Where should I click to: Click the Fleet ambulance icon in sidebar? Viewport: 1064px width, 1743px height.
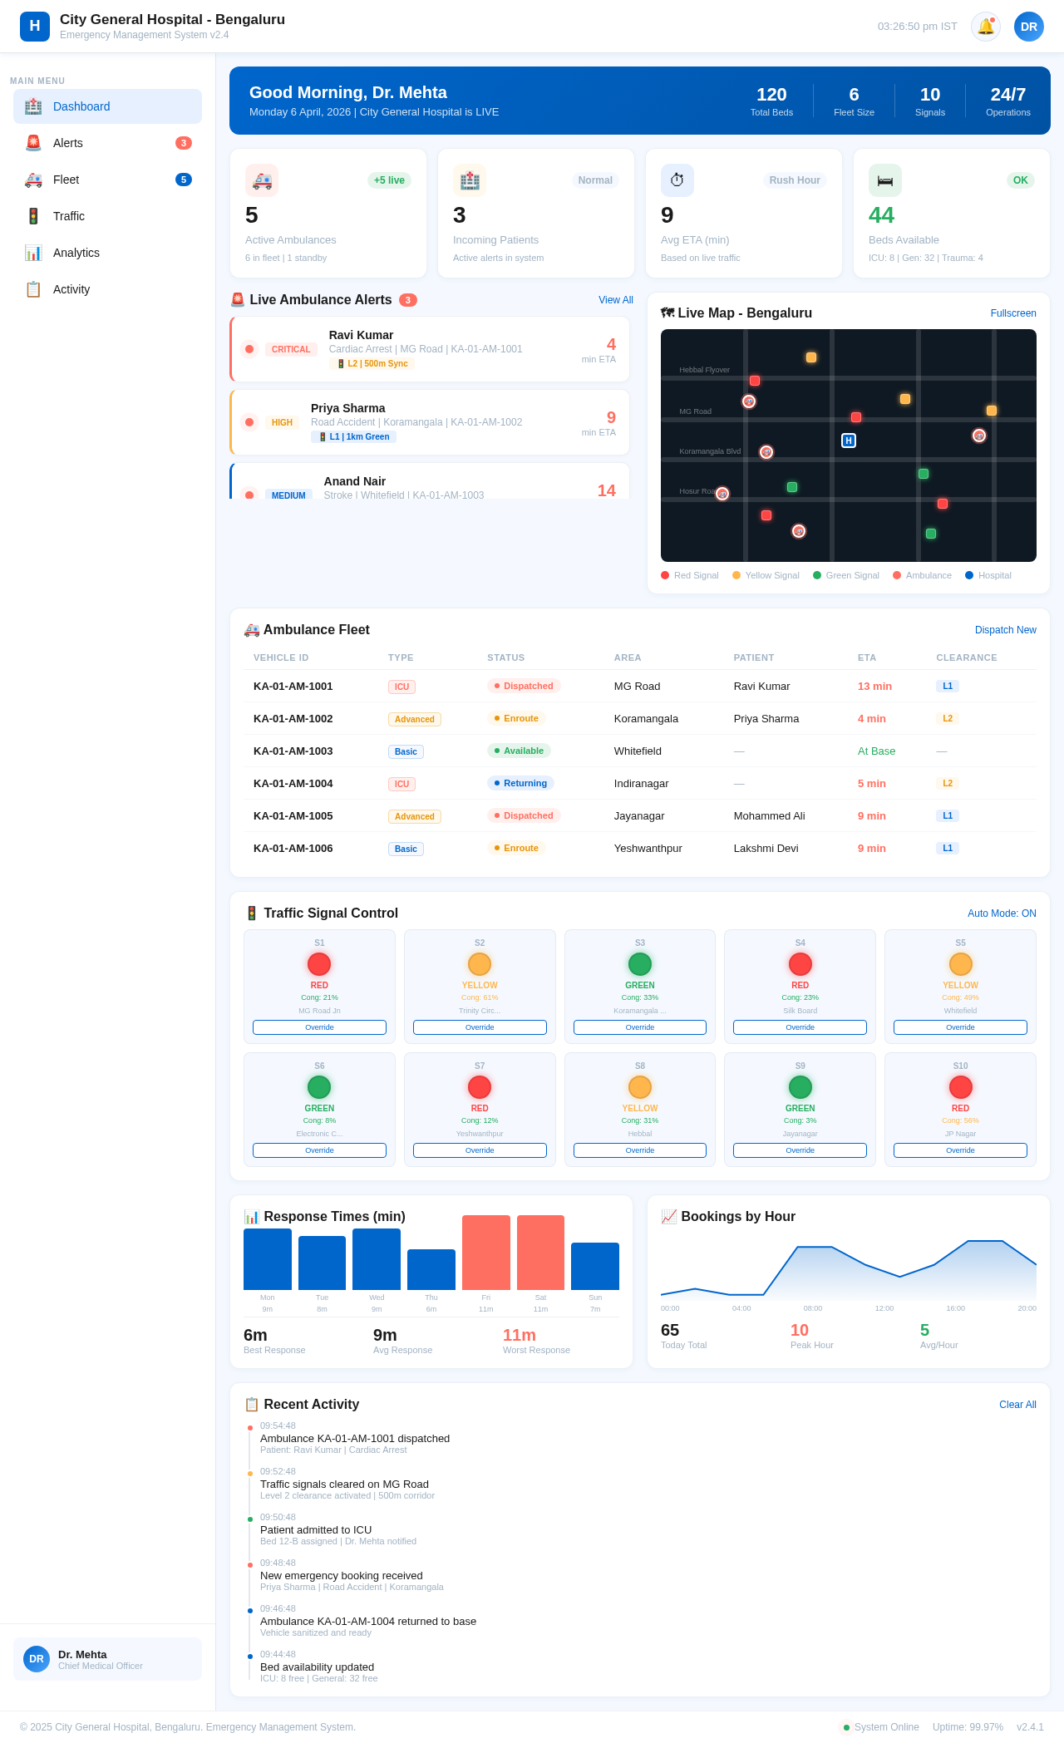(x=33, y=180)
